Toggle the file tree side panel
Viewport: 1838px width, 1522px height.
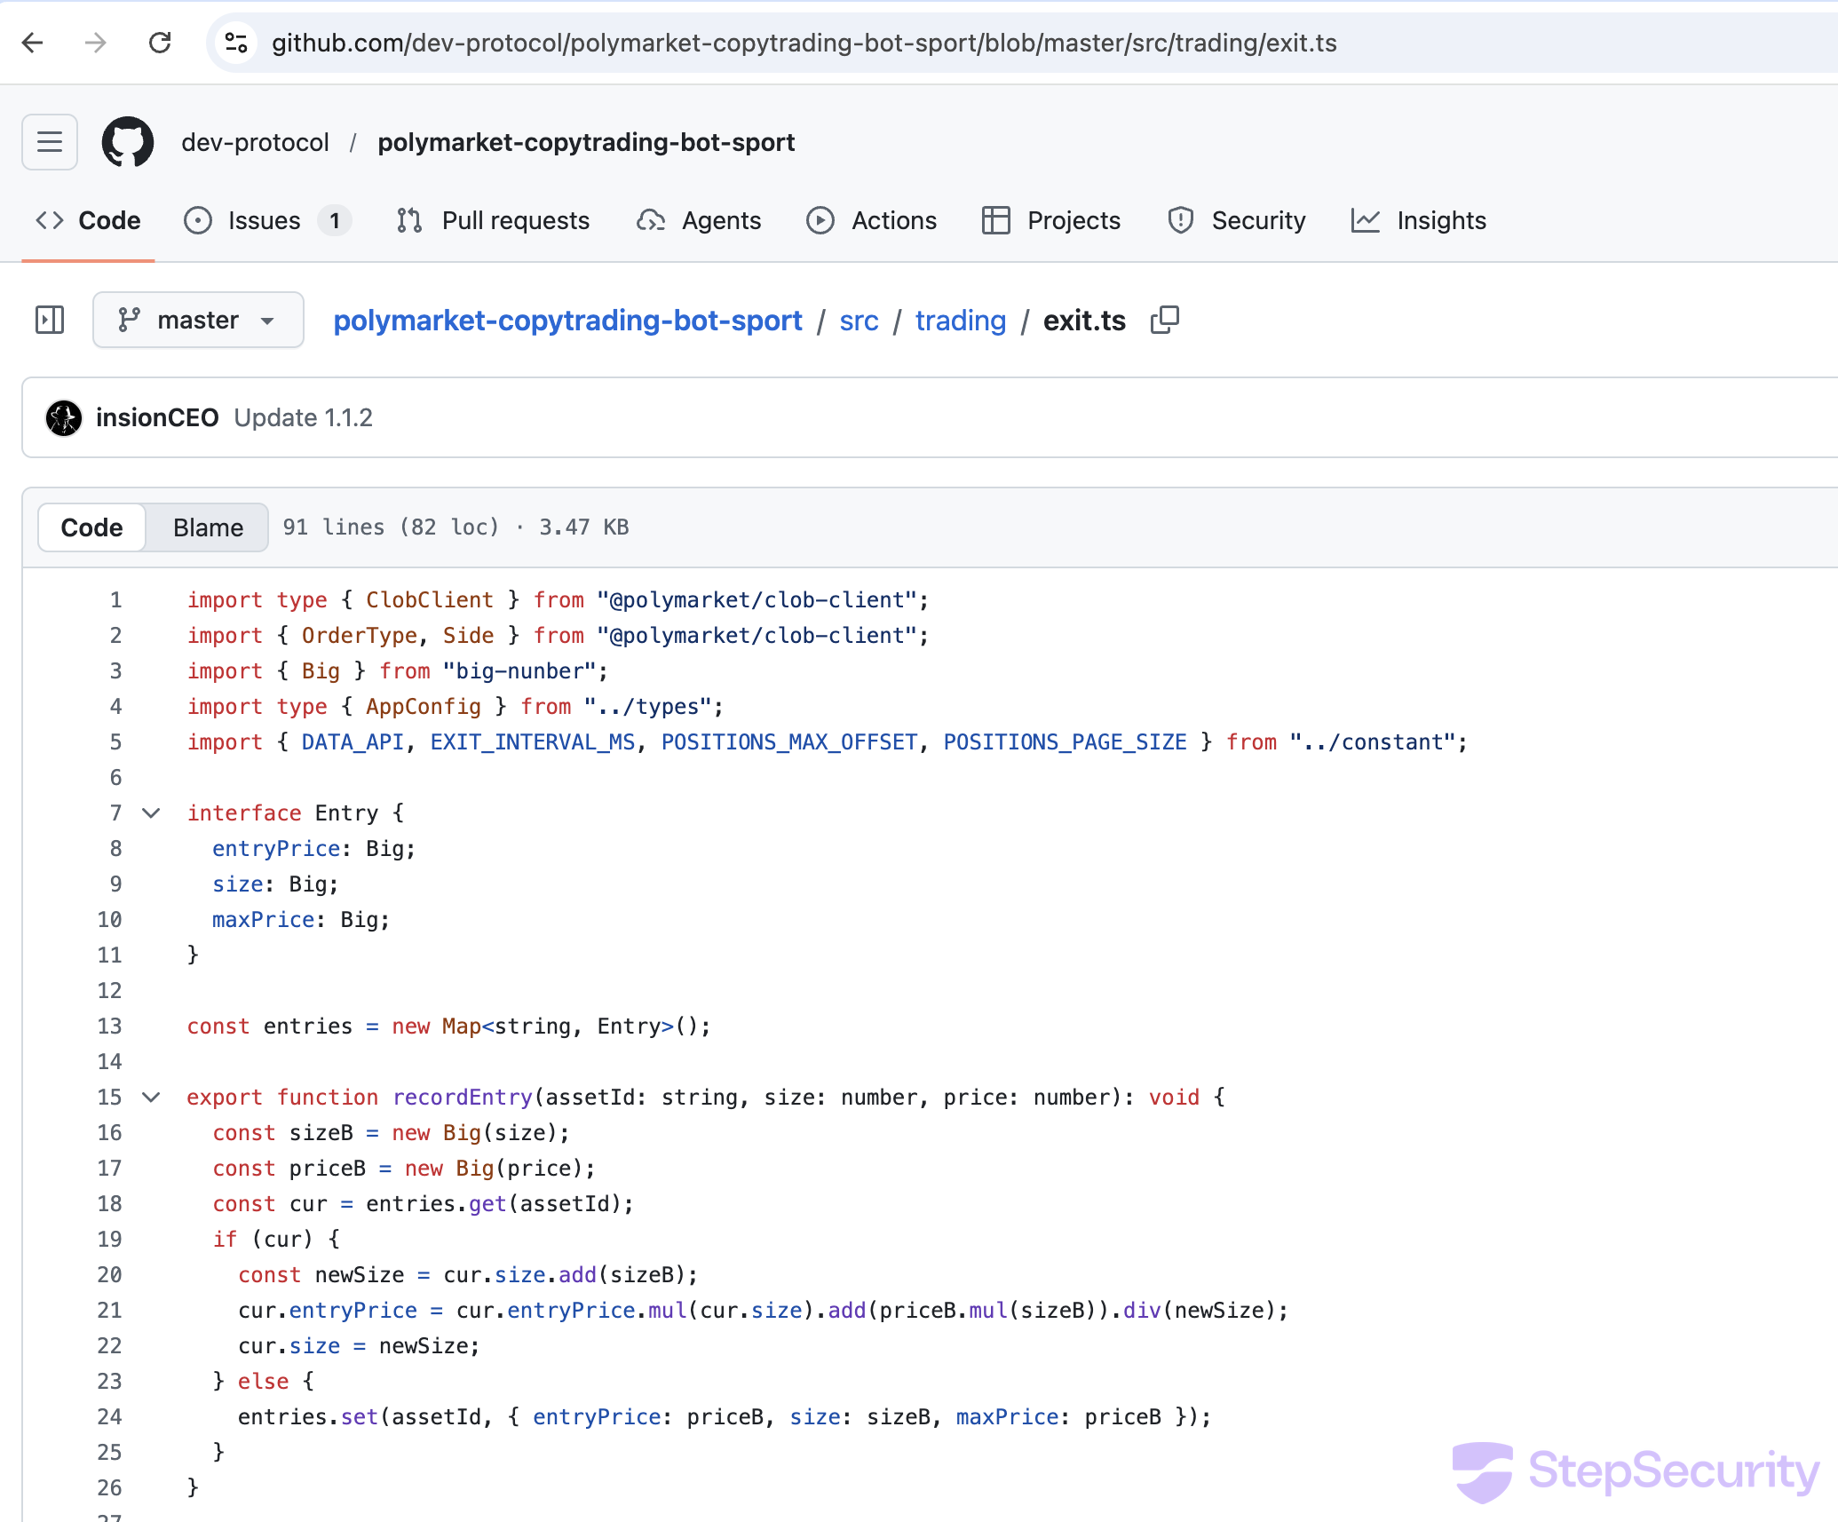point(50,321)
